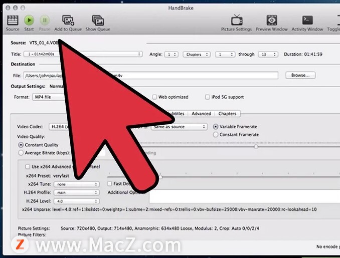Viewport: 340px width, 258px height.
Task: Click the Picture Settings source summary text
Action: [160, 228]
